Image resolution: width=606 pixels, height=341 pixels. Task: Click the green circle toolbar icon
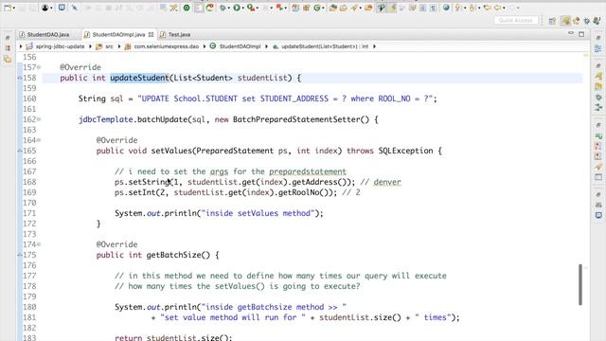click(187, 8)
